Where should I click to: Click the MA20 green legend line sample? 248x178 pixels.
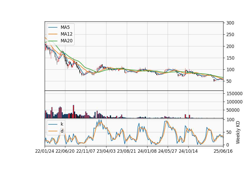53,41
